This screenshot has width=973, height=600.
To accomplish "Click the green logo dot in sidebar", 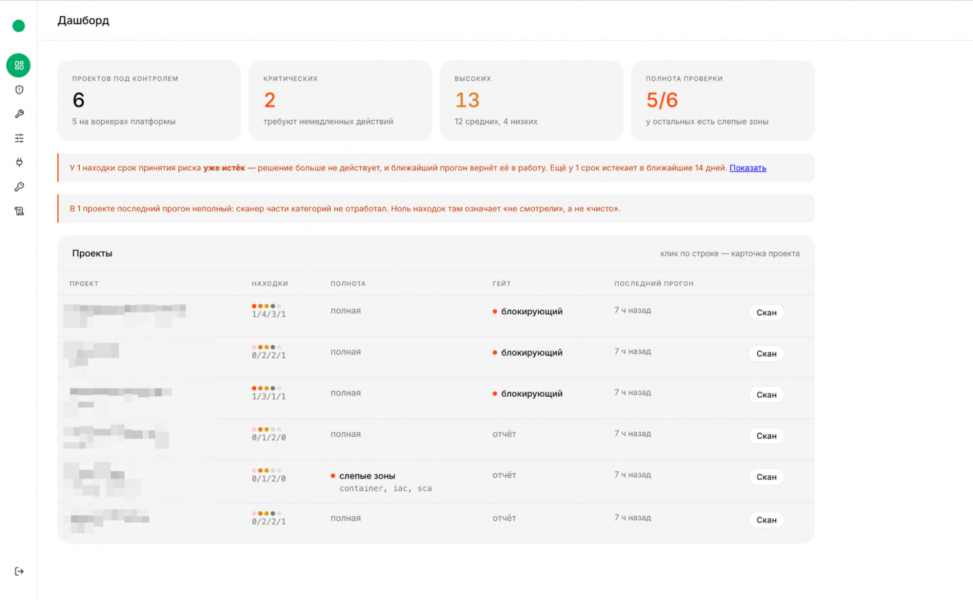I will tap(19, 26).
